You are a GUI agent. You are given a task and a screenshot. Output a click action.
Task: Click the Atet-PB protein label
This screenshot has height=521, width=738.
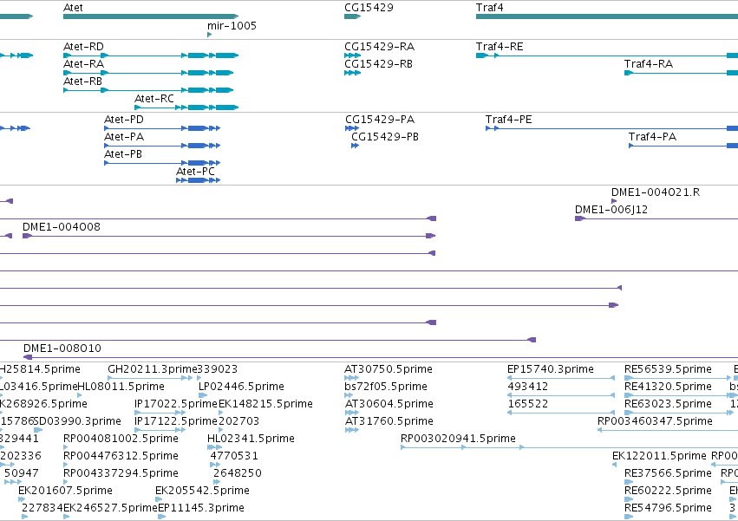click(123, 154)
